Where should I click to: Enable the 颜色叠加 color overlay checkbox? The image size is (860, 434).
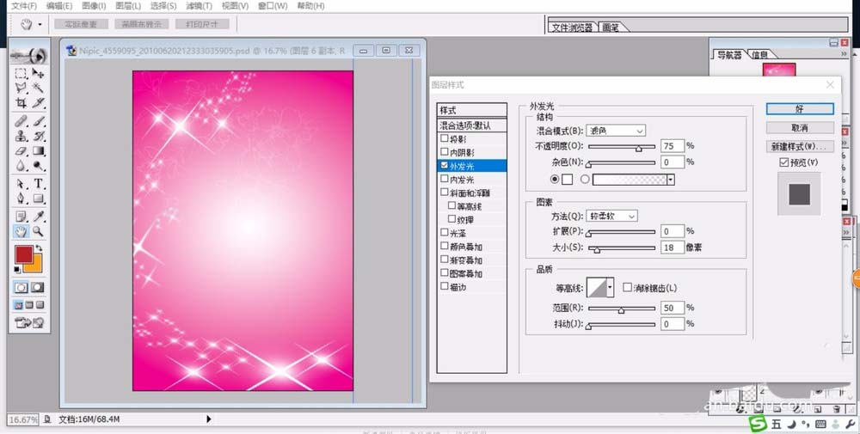click(445, 246)
